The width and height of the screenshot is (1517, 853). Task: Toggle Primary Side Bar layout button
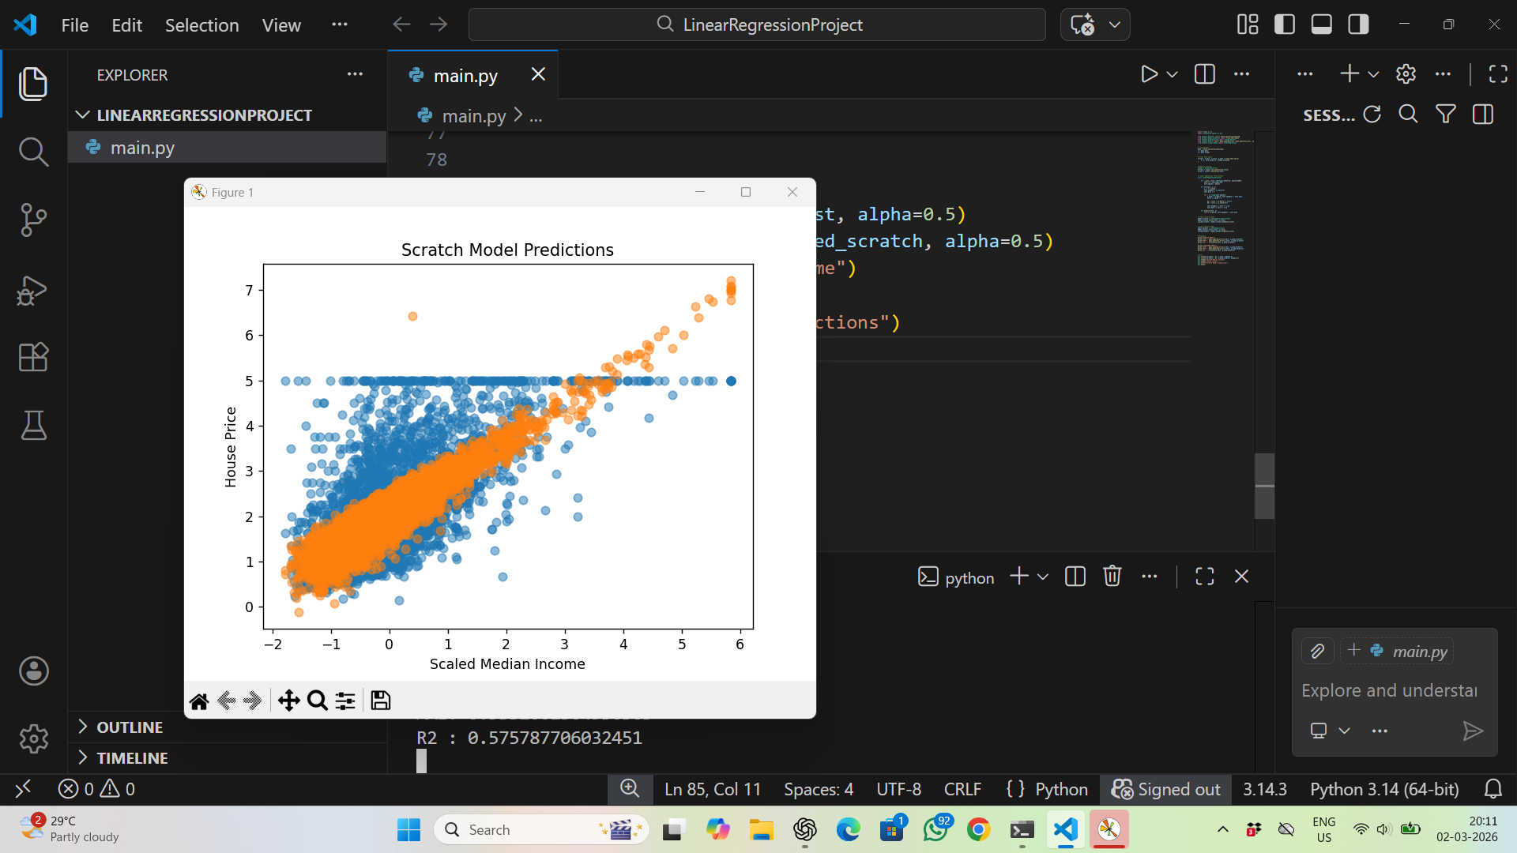(1285, 24)
